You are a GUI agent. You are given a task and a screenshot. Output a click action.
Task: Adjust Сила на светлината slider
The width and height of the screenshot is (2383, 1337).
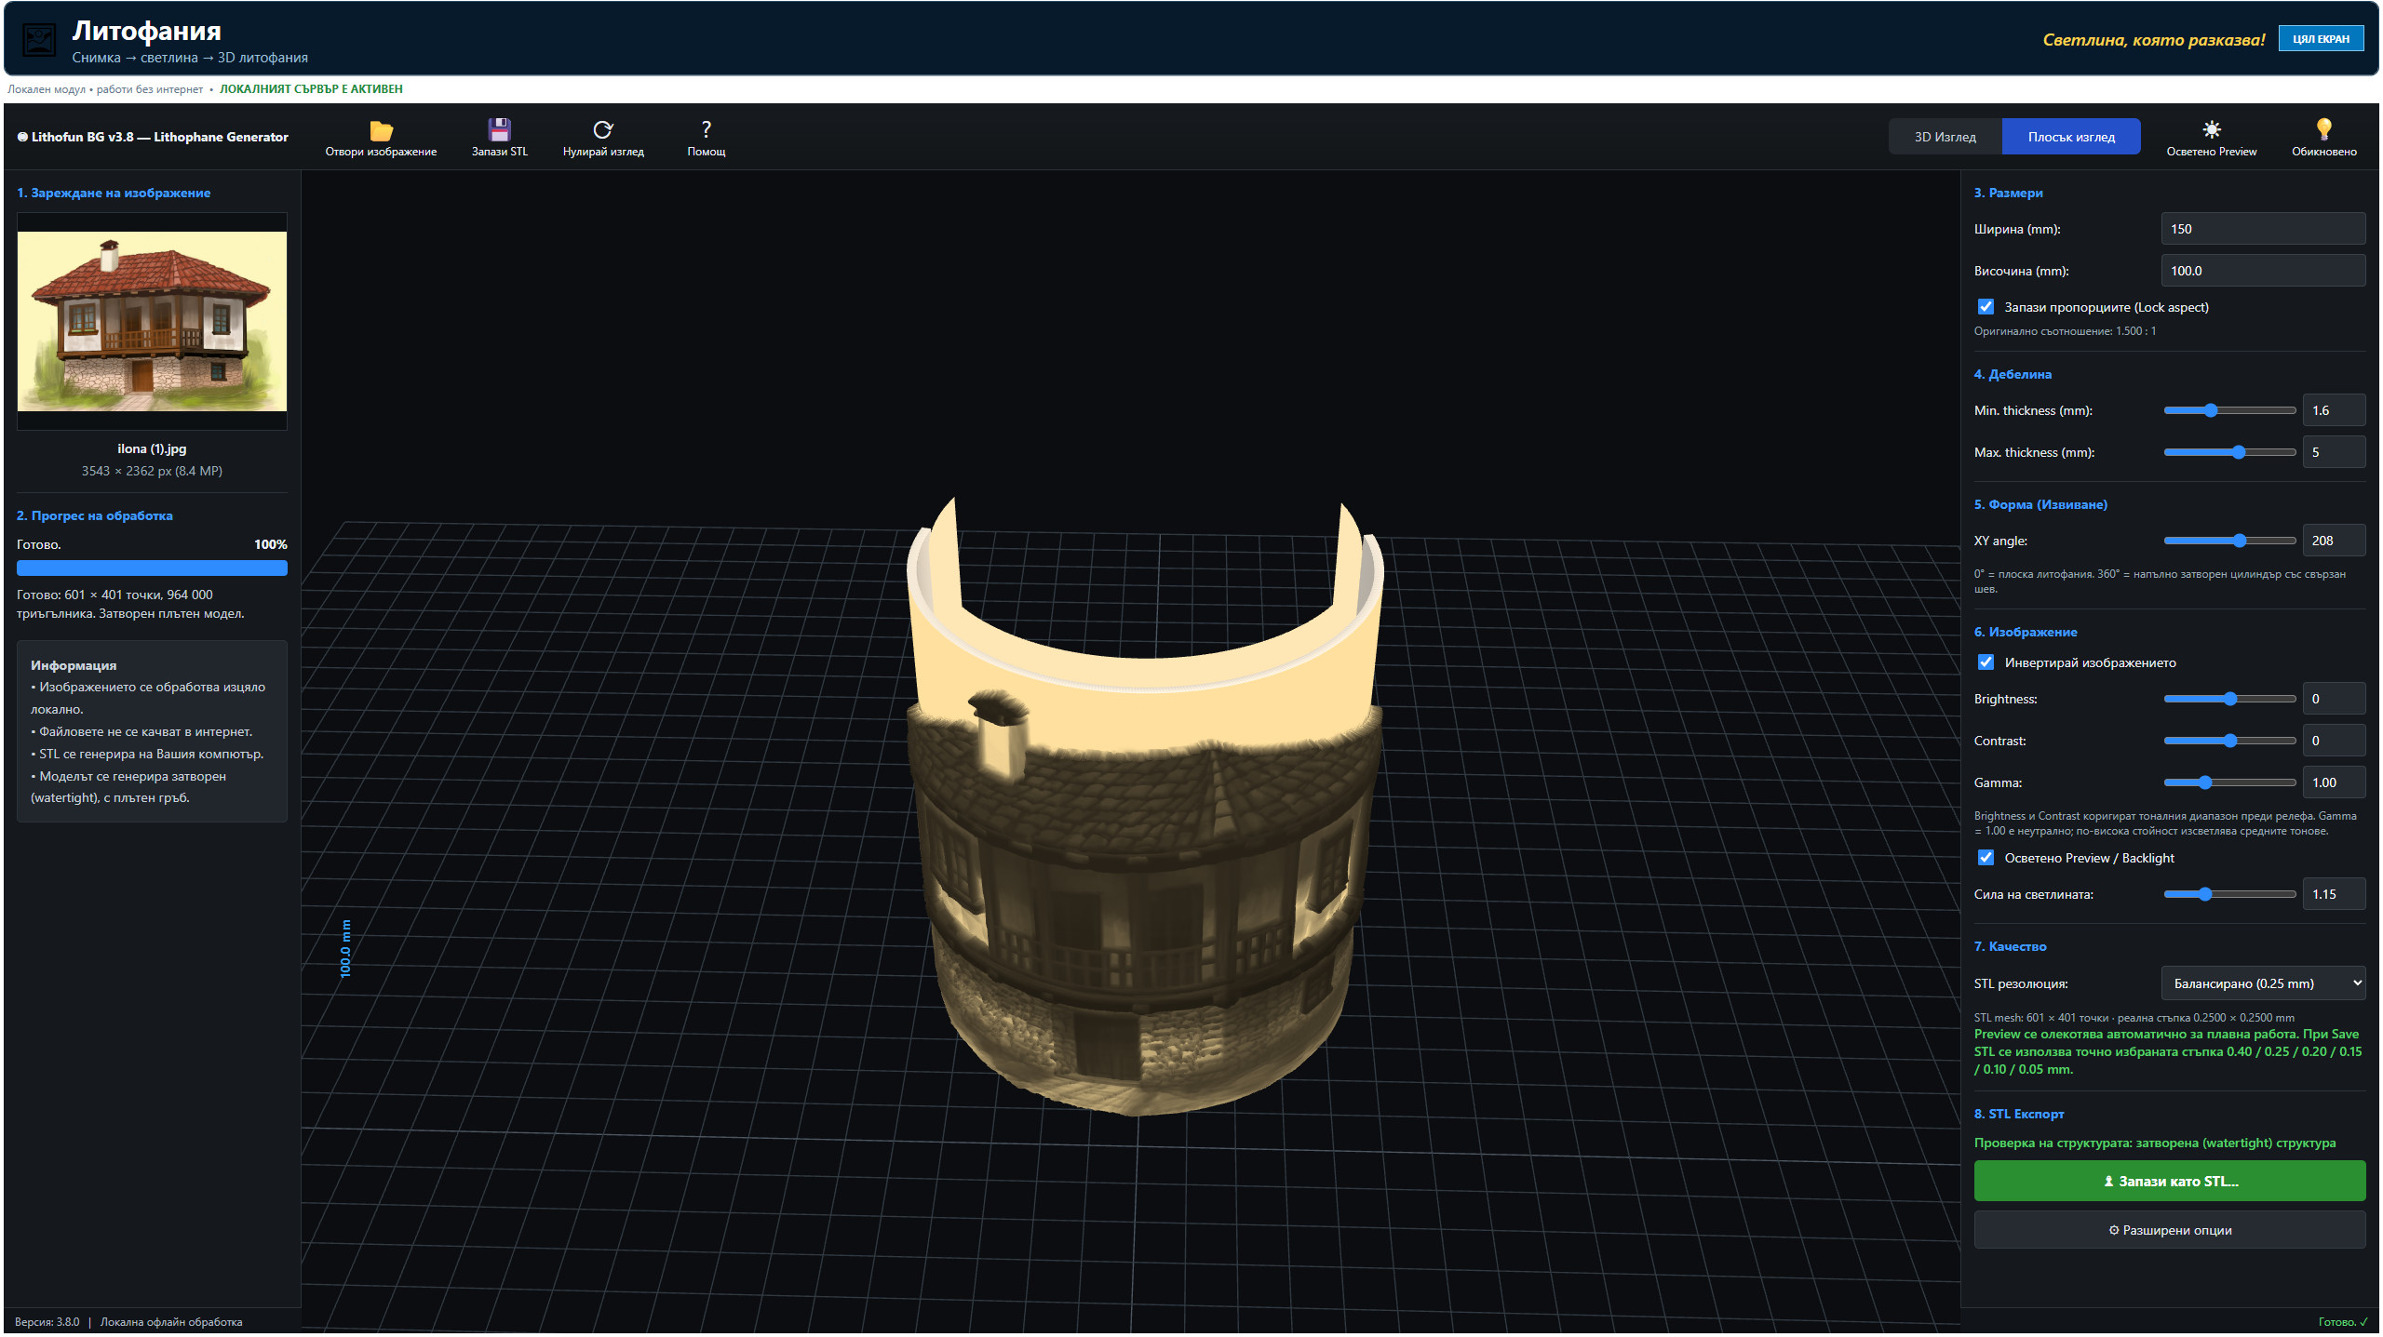point(2229,894)
